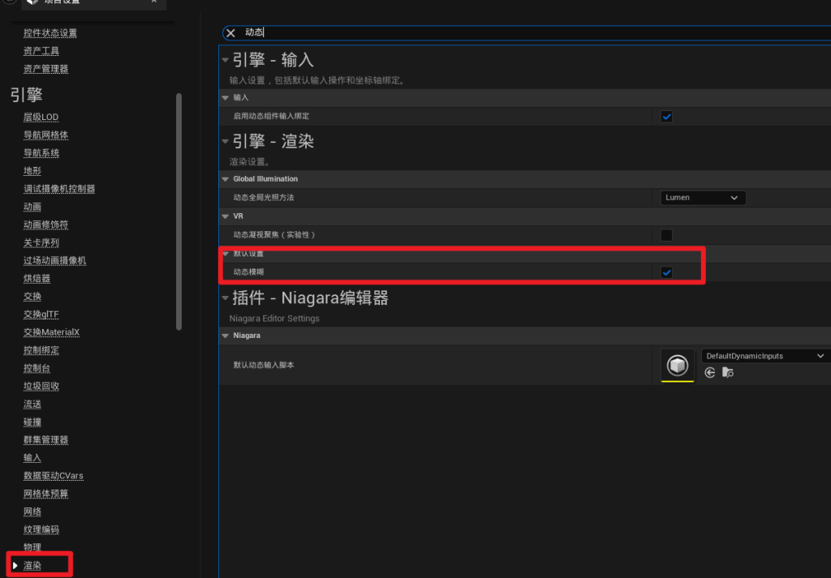This screenshot has width=831, height=578.
Task: Enable the 动态凝视聚焦 (实验性) checkbox
Action: pos(666,235)
